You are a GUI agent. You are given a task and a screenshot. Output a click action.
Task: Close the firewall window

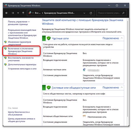click(x=125, y=6)
